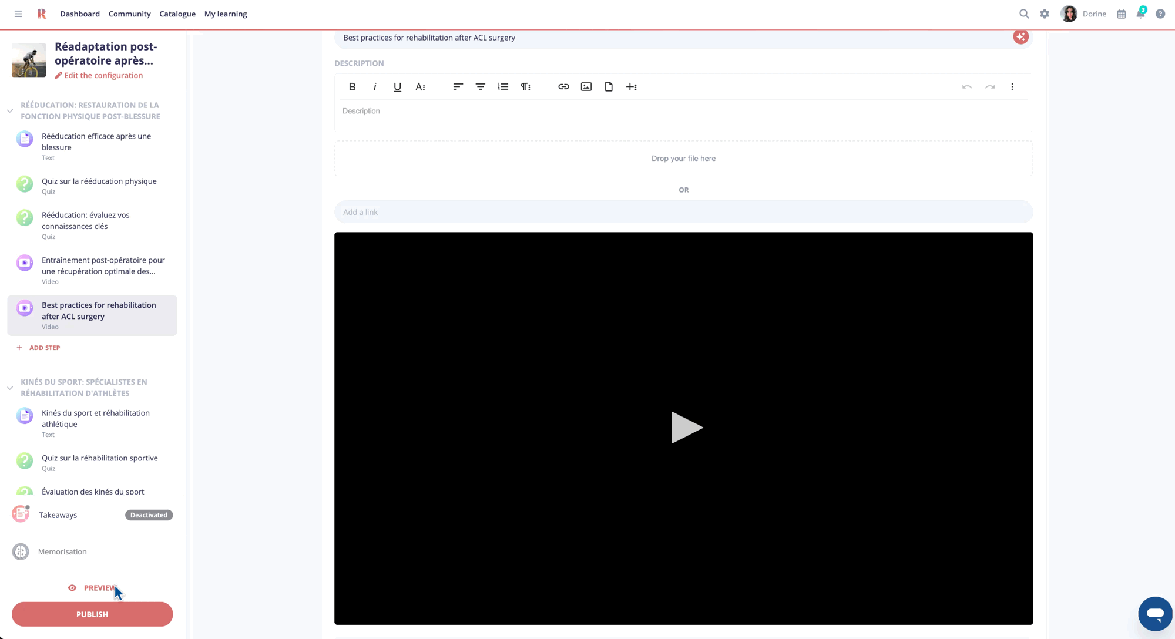Collapse the Rééducation section header chevron
The height and width of the screenshot is (639, 1175).
[10, 110]
